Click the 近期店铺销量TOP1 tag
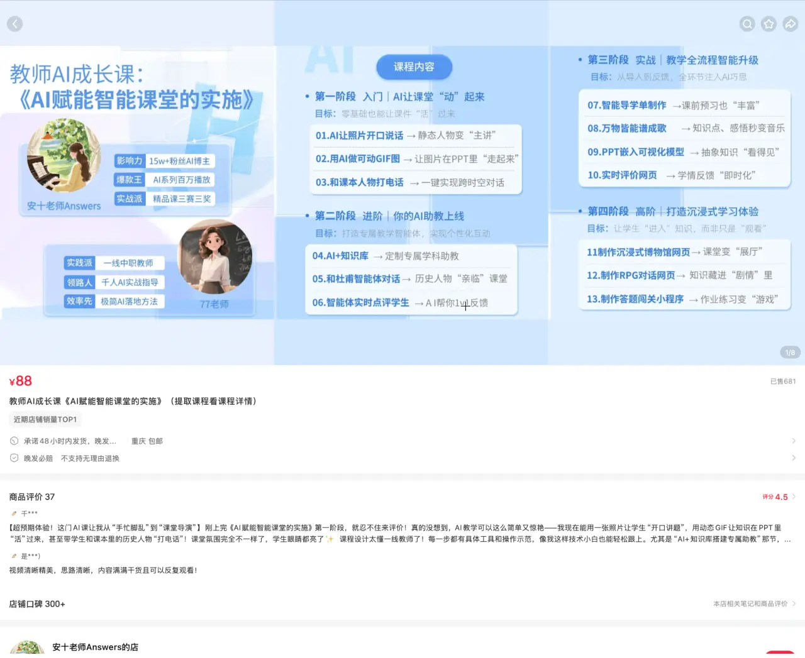This screenshot has width=805, height=658. point(45,419)
